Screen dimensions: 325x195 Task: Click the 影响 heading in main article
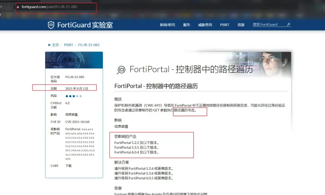[118, 120]
